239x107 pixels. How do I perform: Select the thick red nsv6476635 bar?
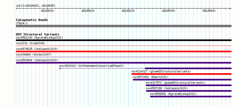pos(124,51)
